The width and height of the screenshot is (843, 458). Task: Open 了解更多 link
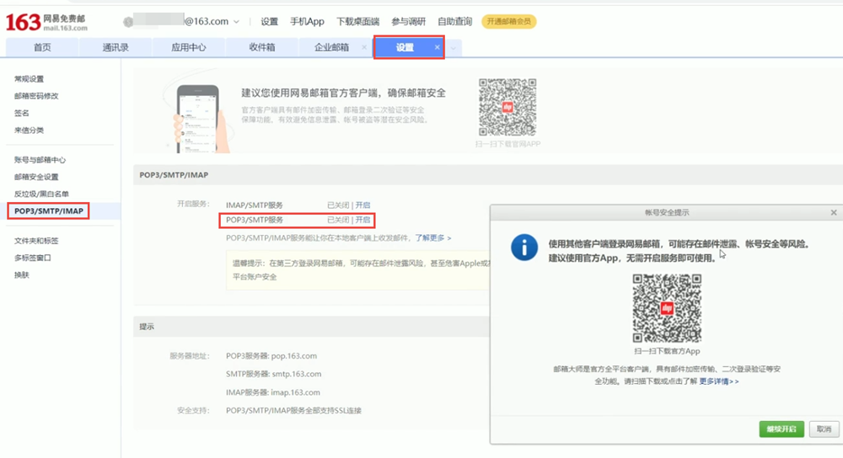coord(432,238)
